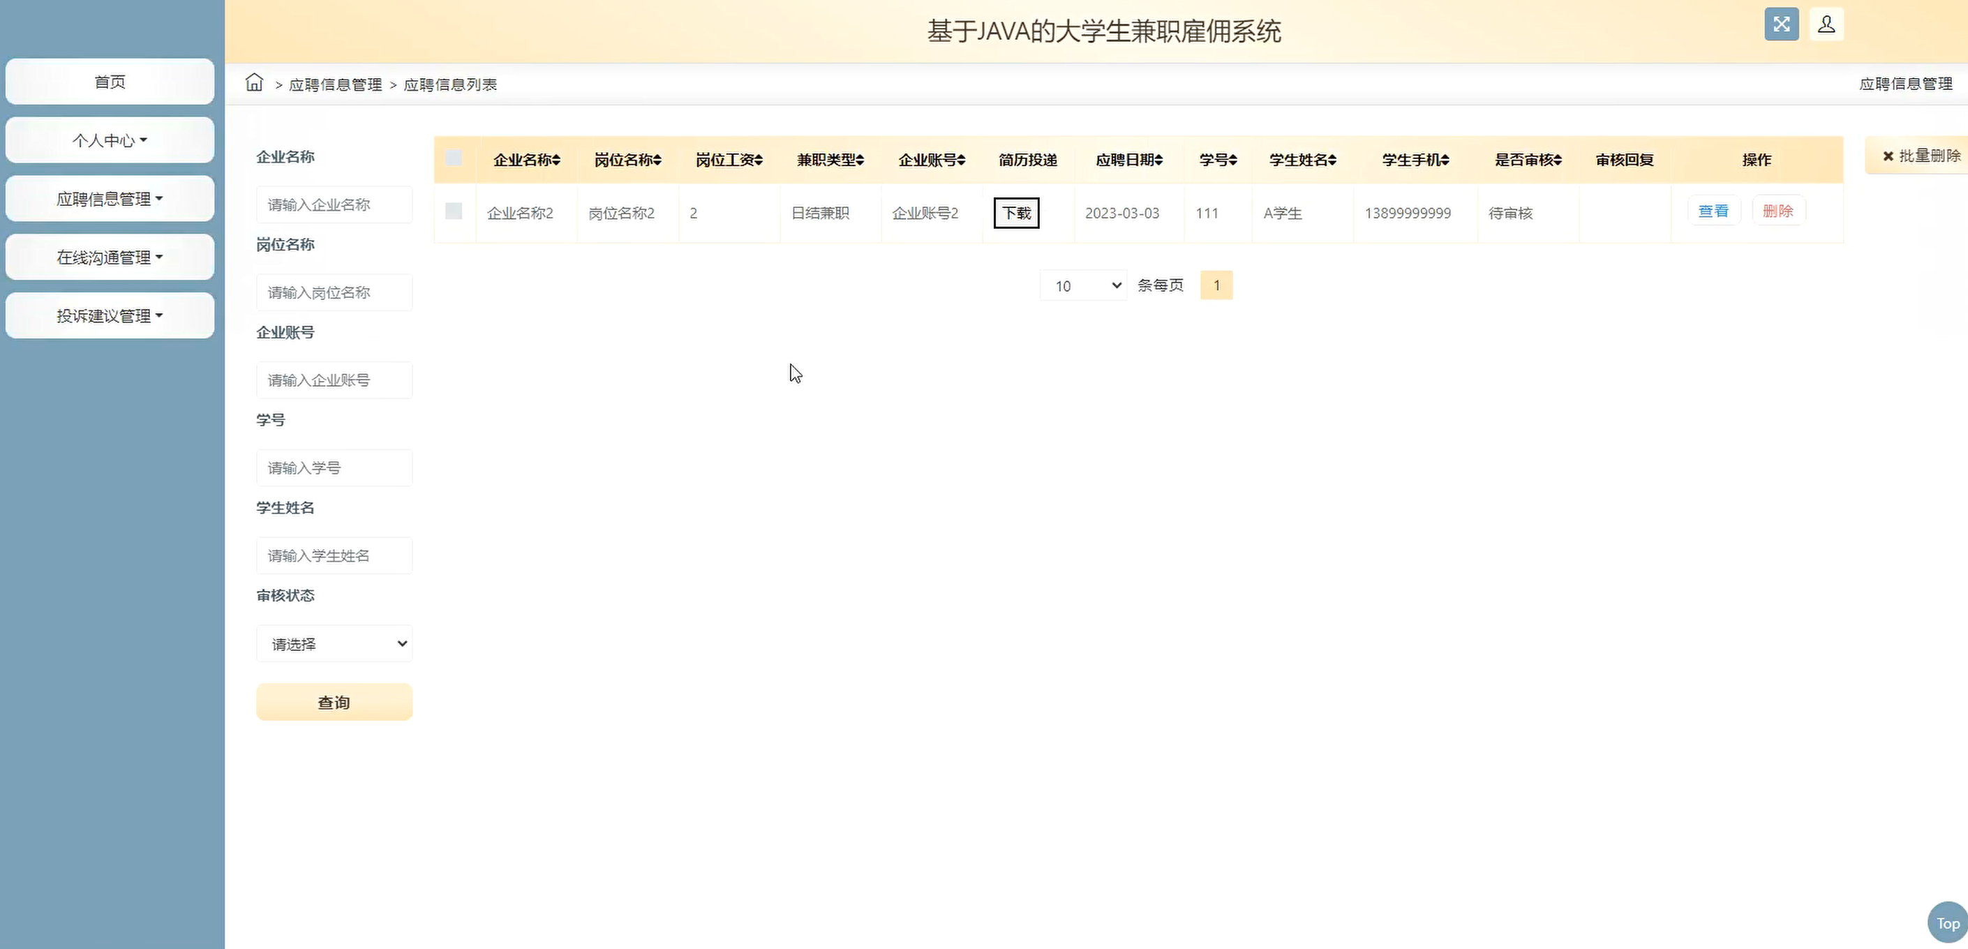This screenshot has height=949, width=1968.
Task: Click the 查看 button for A学生 row
Action: click(1713, 211)
